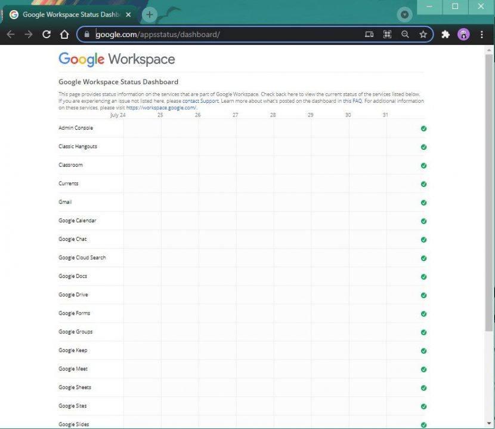The image size is (495, 429).
Task: Click the Google Keep green status icon
Action: coord(423,351)
